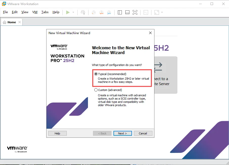This screenshot has height=165, width=229.
Task: Click the Help button in the wizard
Action: [x=57, y=133]
